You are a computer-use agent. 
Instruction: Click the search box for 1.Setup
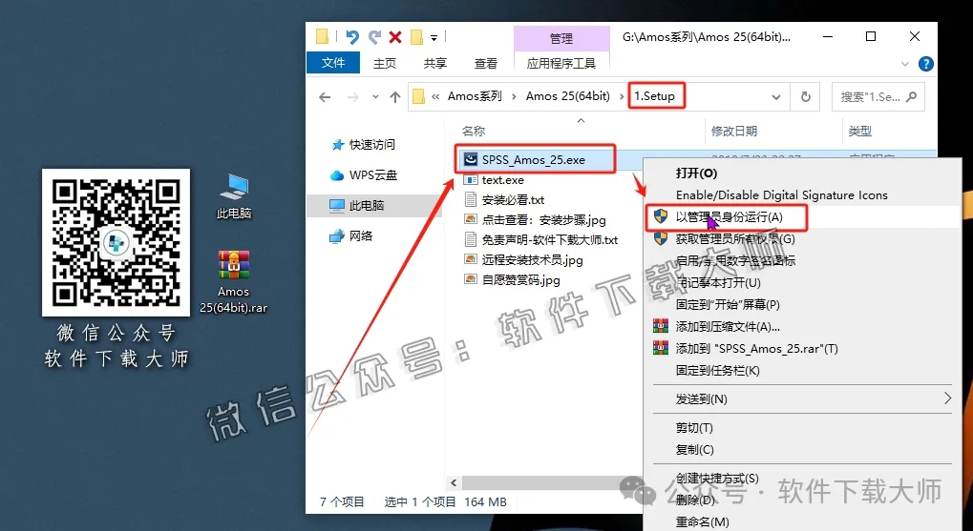(x=878, y=96)
